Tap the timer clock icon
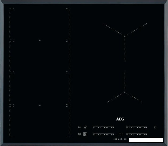The image size is (168, 146). tap(120, 134)
